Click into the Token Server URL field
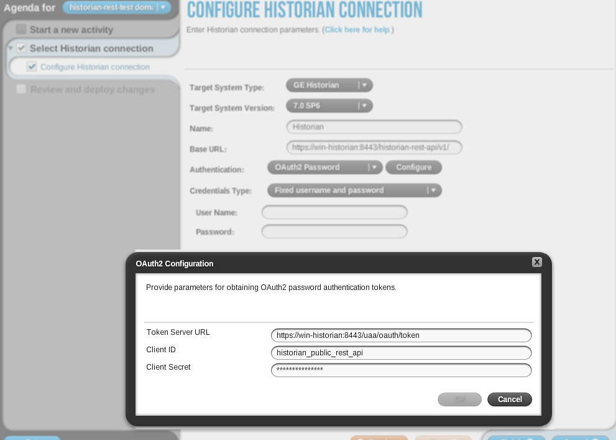The height and width of the screenshot is (440, 616). click(401, 335)
